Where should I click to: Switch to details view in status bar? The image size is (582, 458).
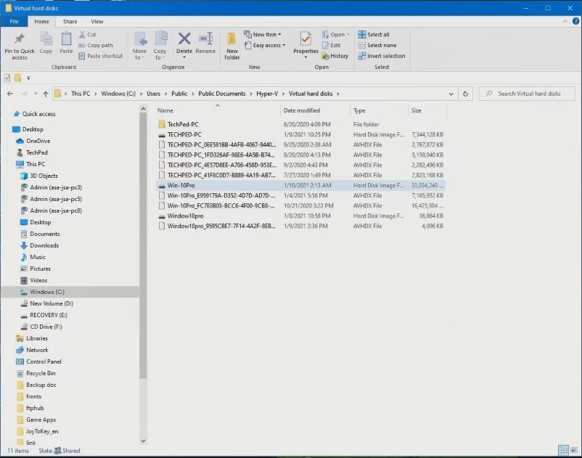[x=563, y=451]
